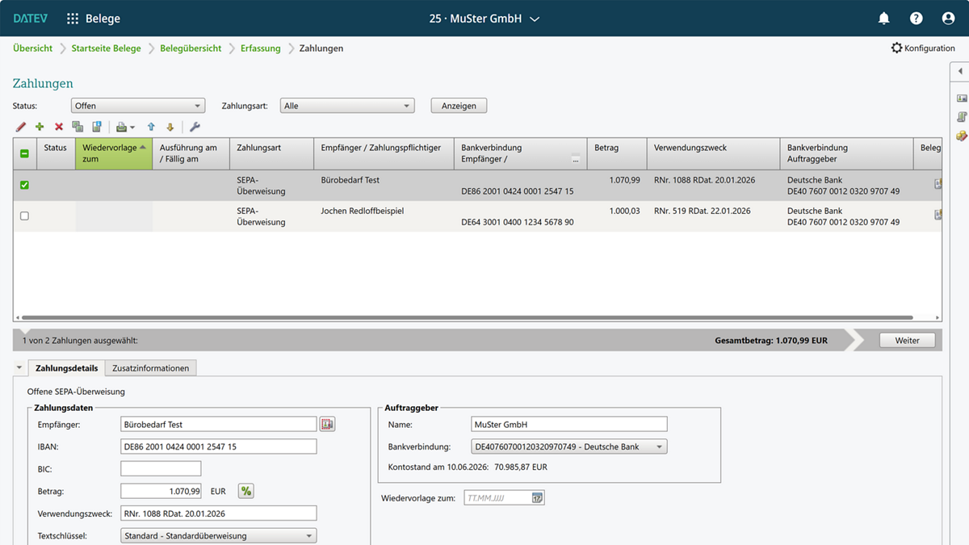
Task: Open table settings wrench icon
Action: tap(195, 127)
